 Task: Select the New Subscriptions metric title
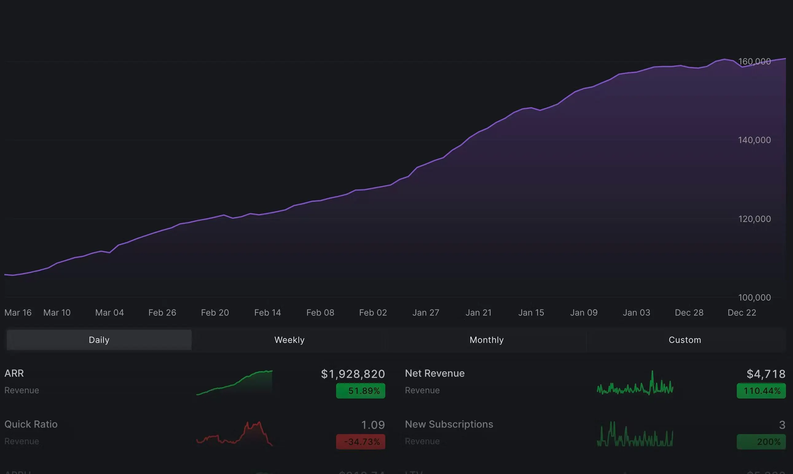click(x=449, y=424)
